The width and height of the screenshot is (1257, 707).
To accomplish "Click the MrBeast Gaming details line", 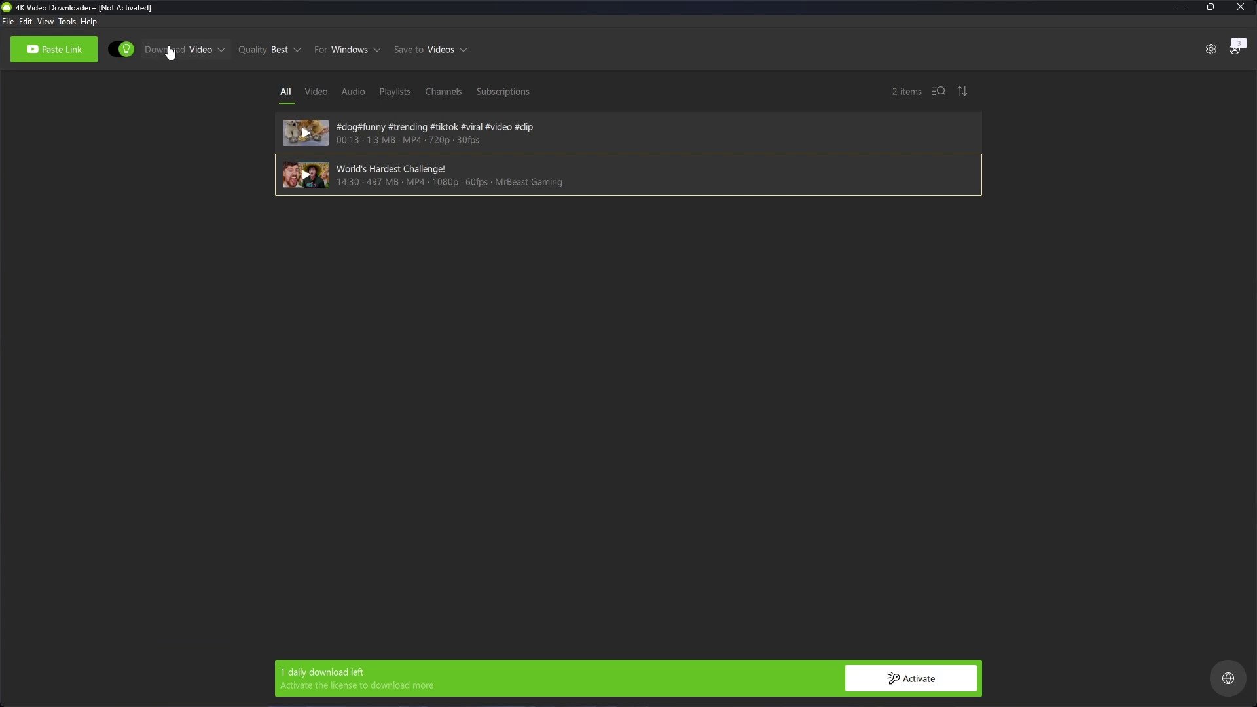I will tap(449, 182).
